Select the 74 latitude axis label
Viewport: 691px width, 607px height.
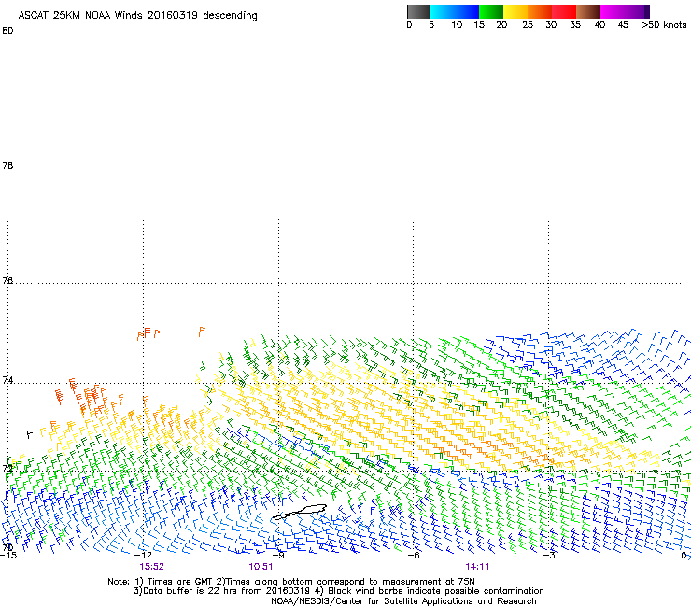(7, 380)
